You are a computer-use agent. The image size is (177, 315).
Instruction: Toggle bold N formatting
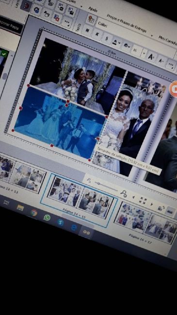click(x=87, y=30)
